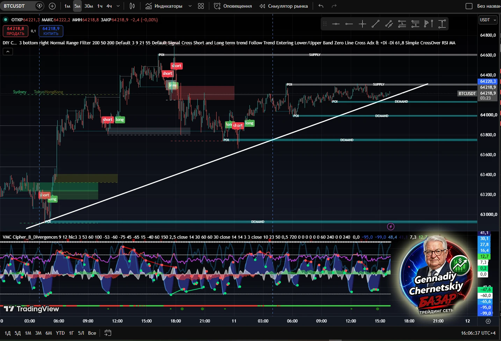Select the long position tool marked L
Image resolution: width=501 pixels, height=341 pixels.
(402, 24)
